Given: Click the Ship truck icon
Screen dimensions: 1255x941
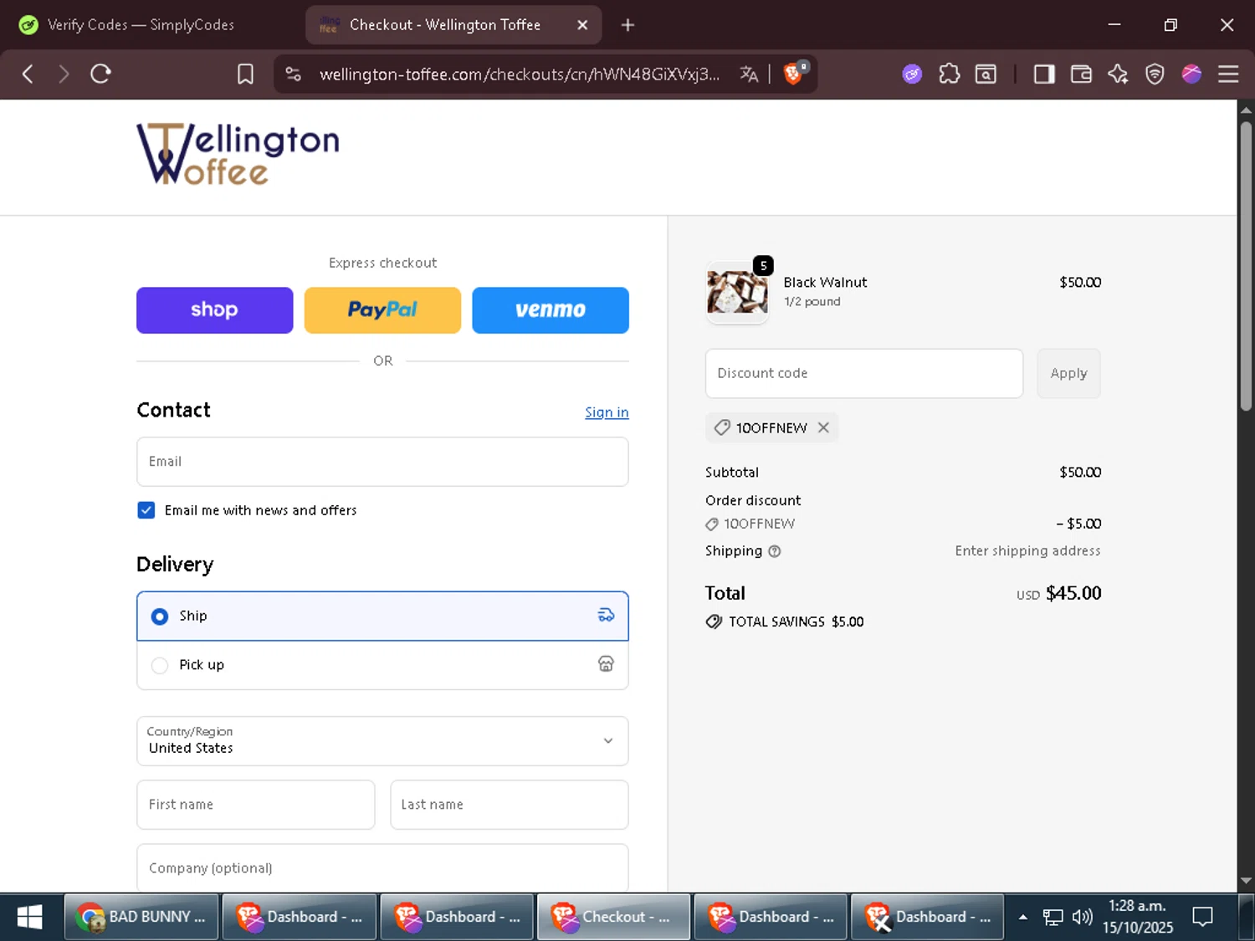Looking at the screenshot, I should (606, 616).
